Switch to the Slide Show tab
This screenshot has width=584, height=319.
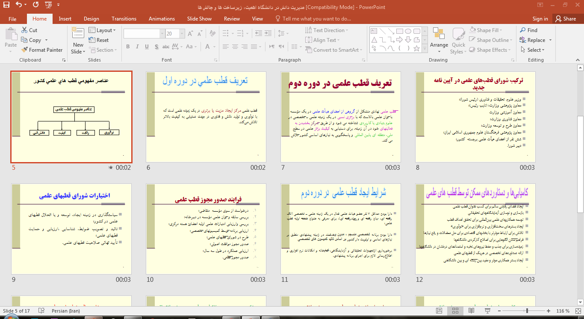[x=199, y=19]
